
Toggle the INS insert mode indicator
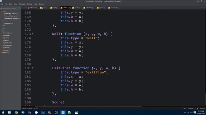tap(184, 109)
